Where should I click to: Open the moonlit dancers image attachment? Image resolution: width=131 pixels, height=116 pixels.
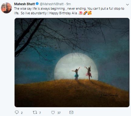click(72, 63)
